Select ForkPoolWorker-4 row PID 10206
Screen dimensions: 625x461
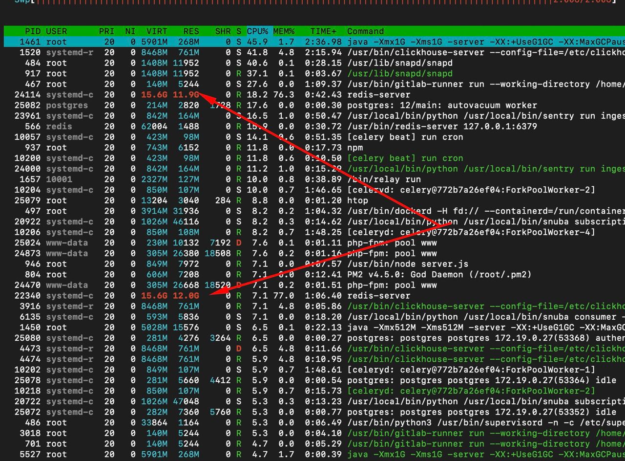[314, 232]
